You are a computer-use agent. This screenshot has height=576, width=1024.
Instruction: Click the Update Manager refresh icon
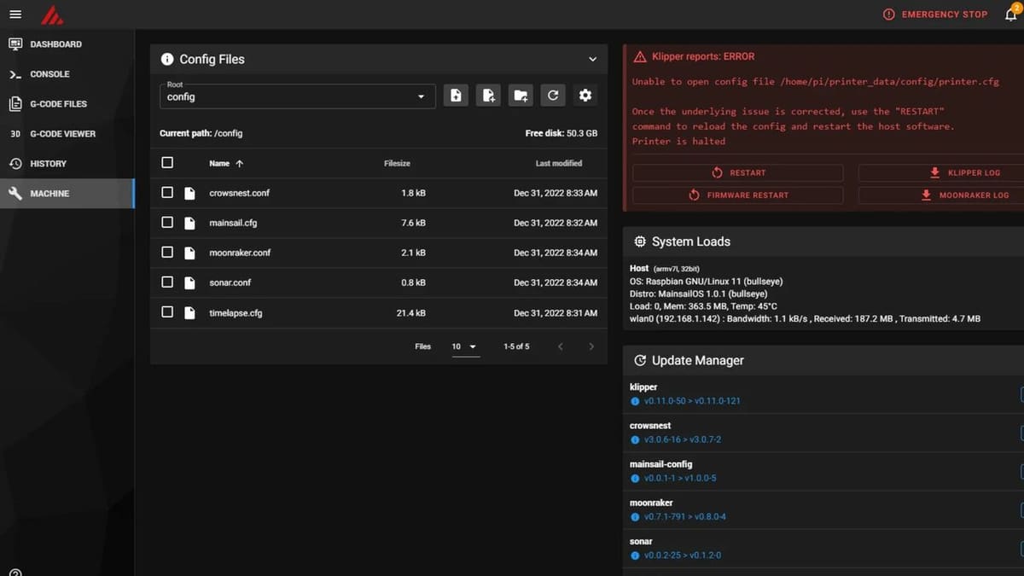(x=640, y=360)
